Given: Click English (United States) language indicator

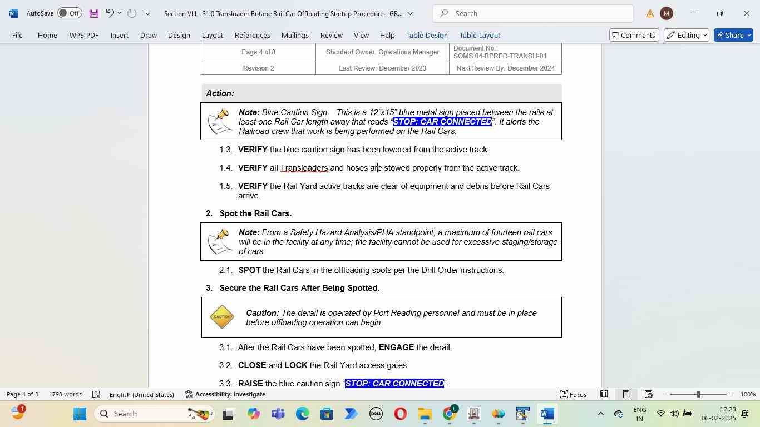Looking at the screenshot, I should point(141,394).
